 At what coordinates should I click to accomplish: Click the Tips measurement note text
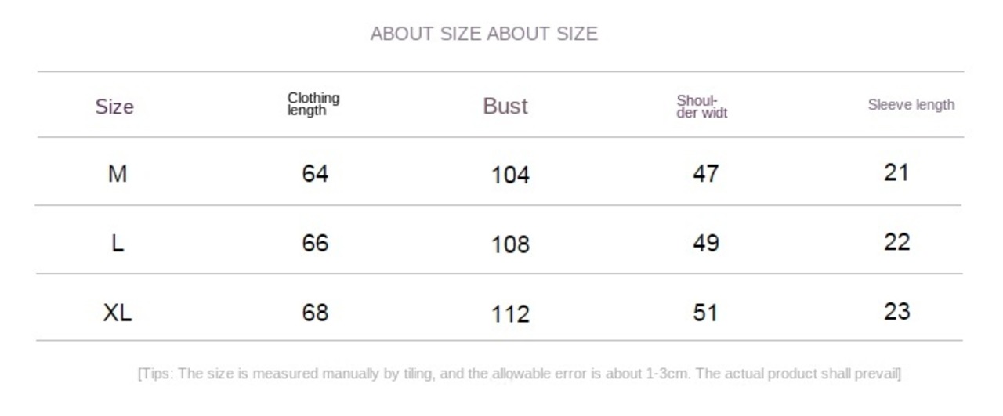pyautogui.click(x=520, y=374)
